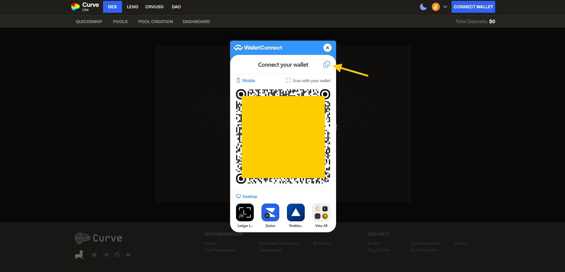Switch to the DEX tab
The width and height of the screenshot is (565, 272).
(113, 7)
